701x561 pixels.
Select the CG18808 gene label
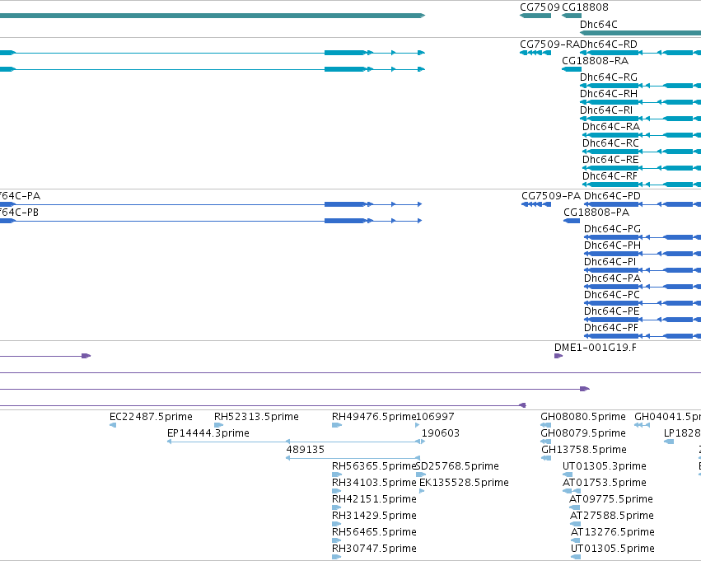(x=585, y=7)
